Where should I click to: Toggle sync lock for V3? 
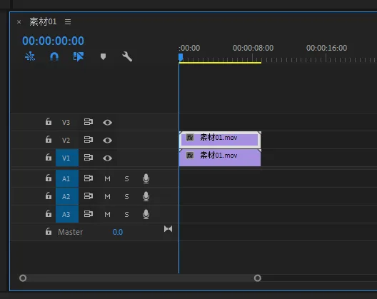(x=89, y=122)
